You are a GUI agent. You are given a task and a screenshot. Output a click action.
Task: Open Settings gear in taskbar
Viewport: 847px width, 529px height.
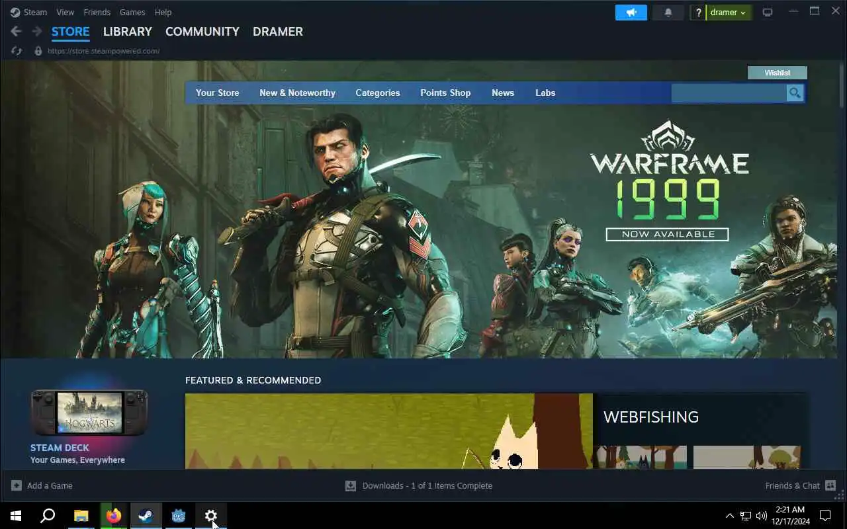211,516
